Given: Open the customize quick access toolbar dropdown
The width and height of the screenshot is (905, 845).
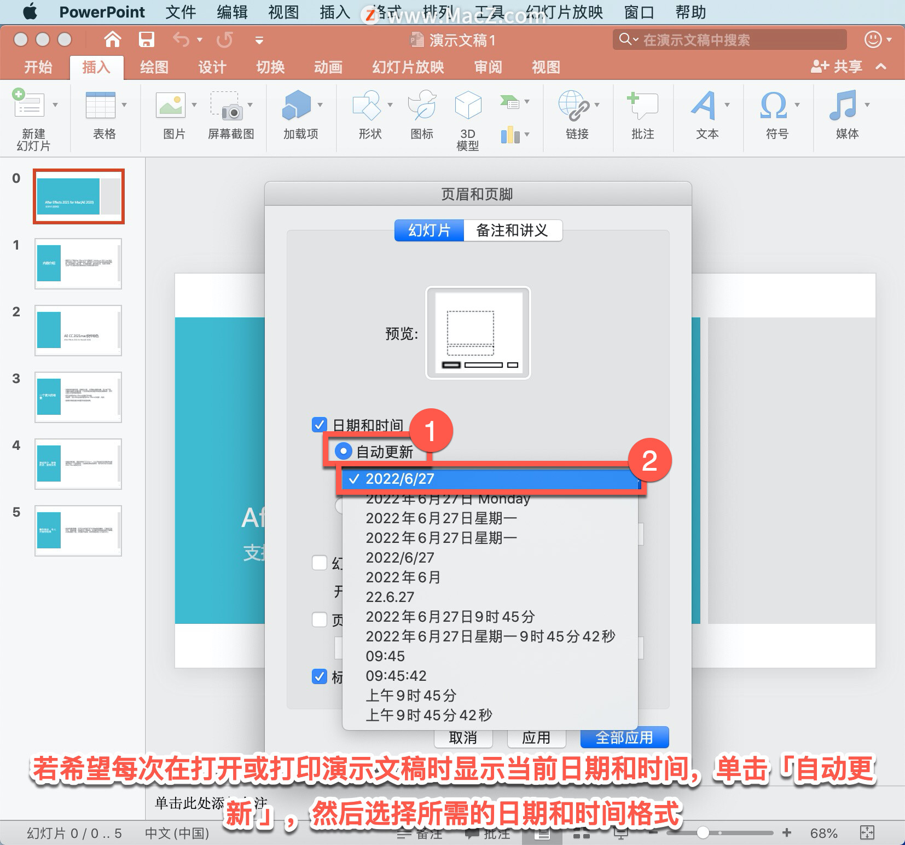Looking at the screenshot, I should pyautogui.click(x=259, y=40).
